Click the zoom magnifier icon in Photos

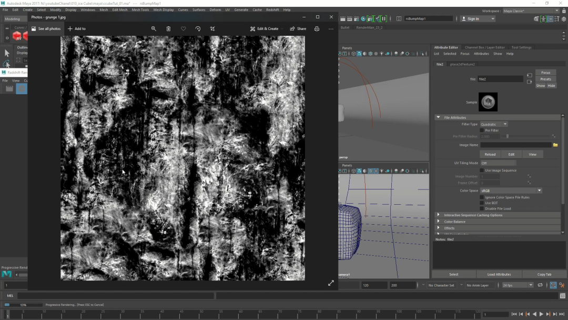pos(154,29)
